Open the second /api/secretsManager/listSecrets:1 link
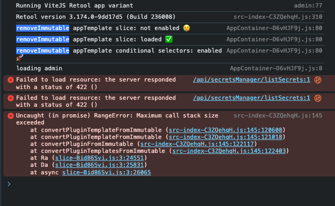Screen dimensions: 335x206 251,98
